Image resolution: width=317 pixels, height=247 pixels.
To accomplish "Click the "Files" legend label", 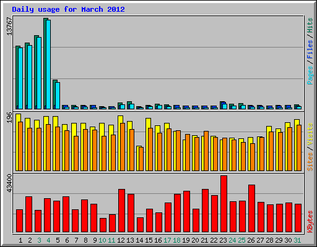I will [310, 49].
